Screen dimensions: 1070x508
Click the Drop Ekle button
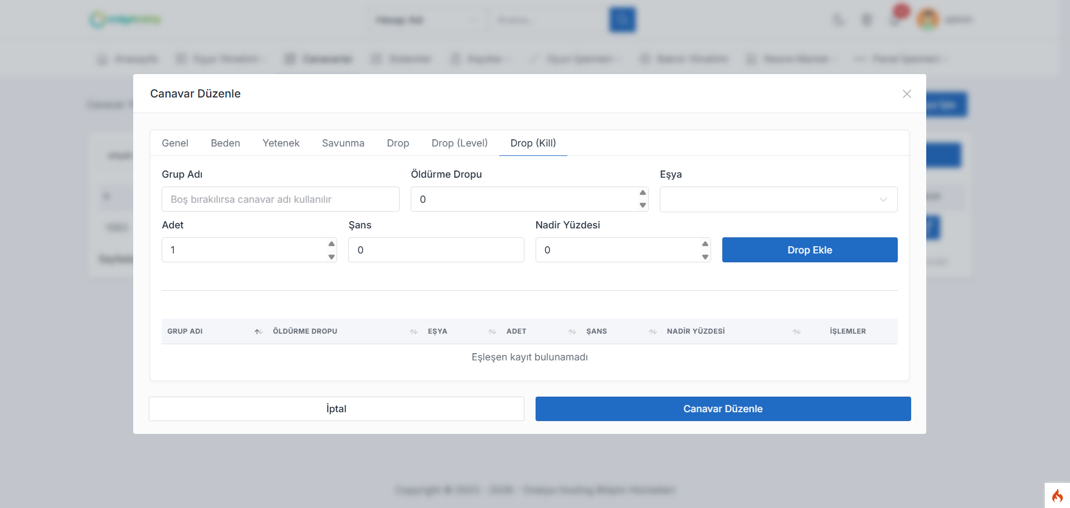(810, 250)
